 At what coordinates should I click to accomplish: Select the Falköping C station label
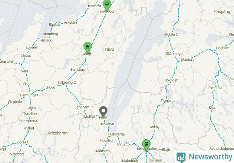(66, 83)
